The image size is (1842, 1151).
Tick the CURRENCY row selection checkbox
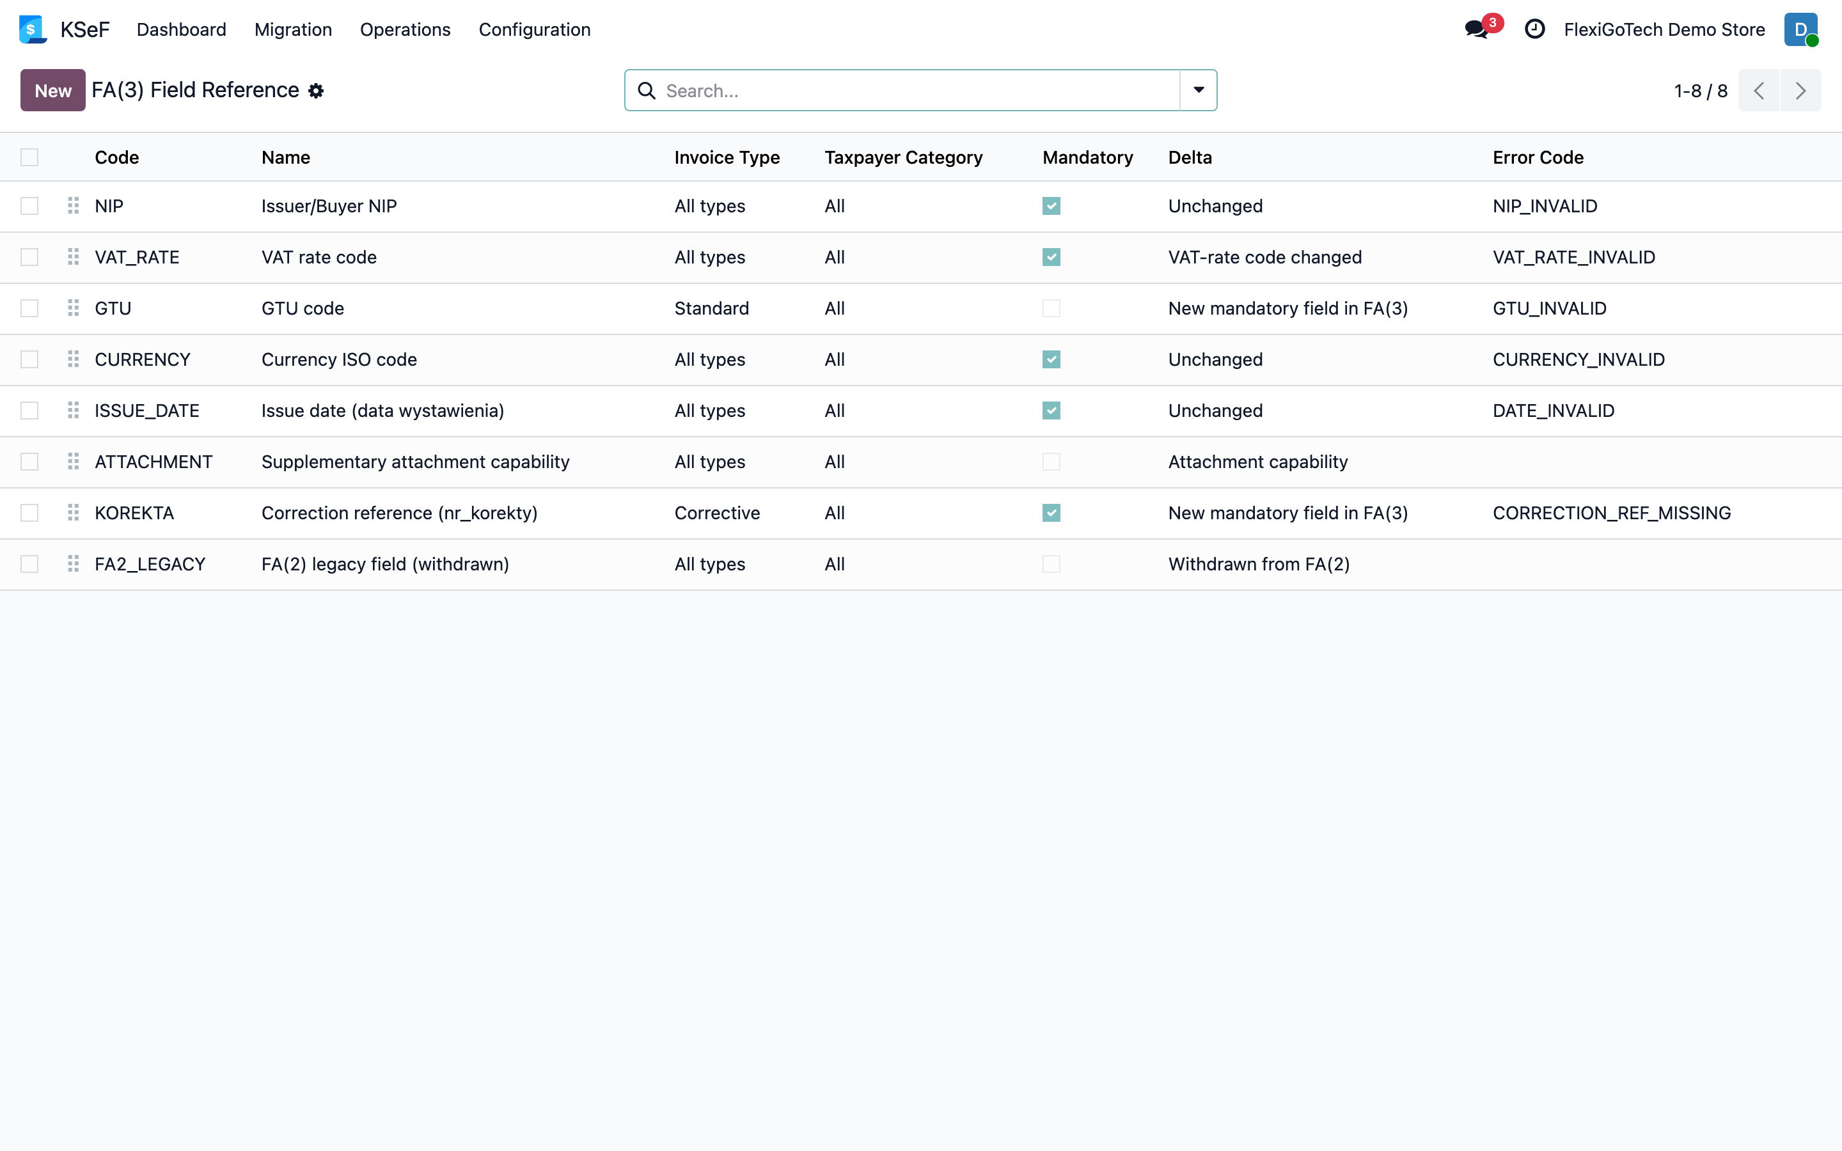pyautogui.click(x=29, y=359)
